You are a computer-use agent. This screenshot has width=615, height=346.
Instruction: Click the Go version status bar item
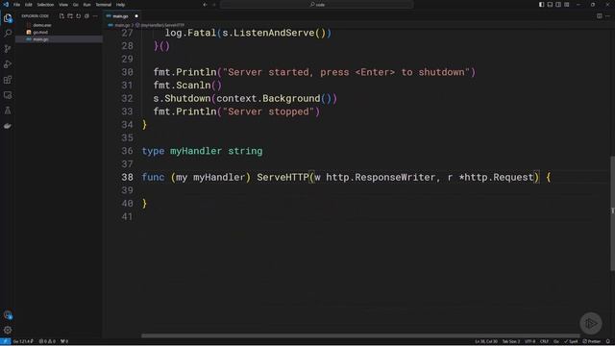pos(23,341)
